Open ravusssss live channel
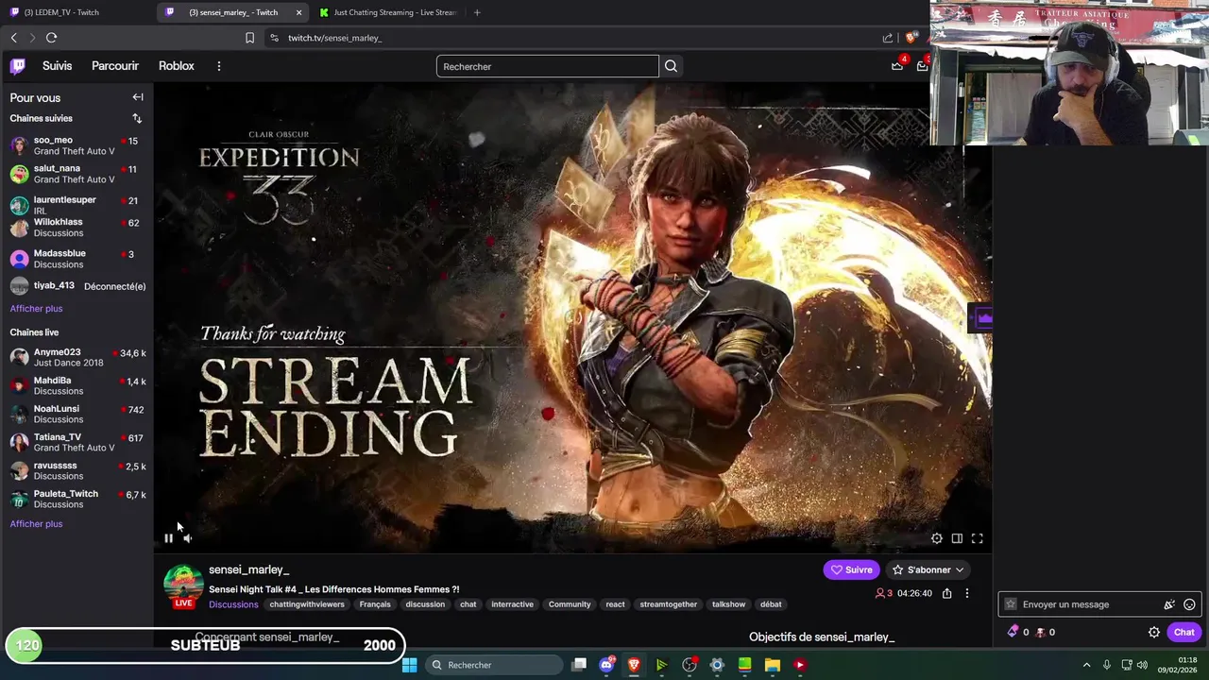This screenshot has height=680, width=1209. (77, 470)
